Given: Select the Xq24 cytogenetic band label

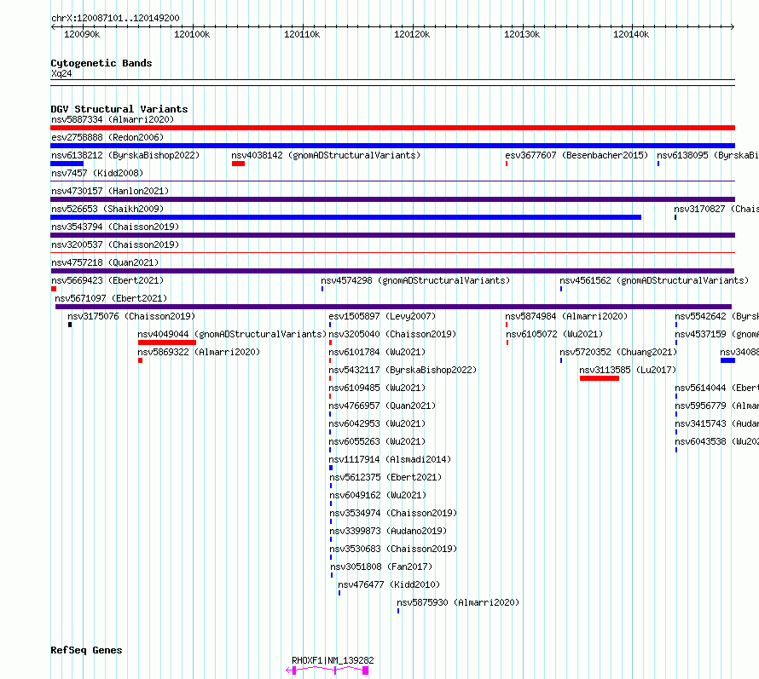Looking at the screenshot, I should 61,73.
